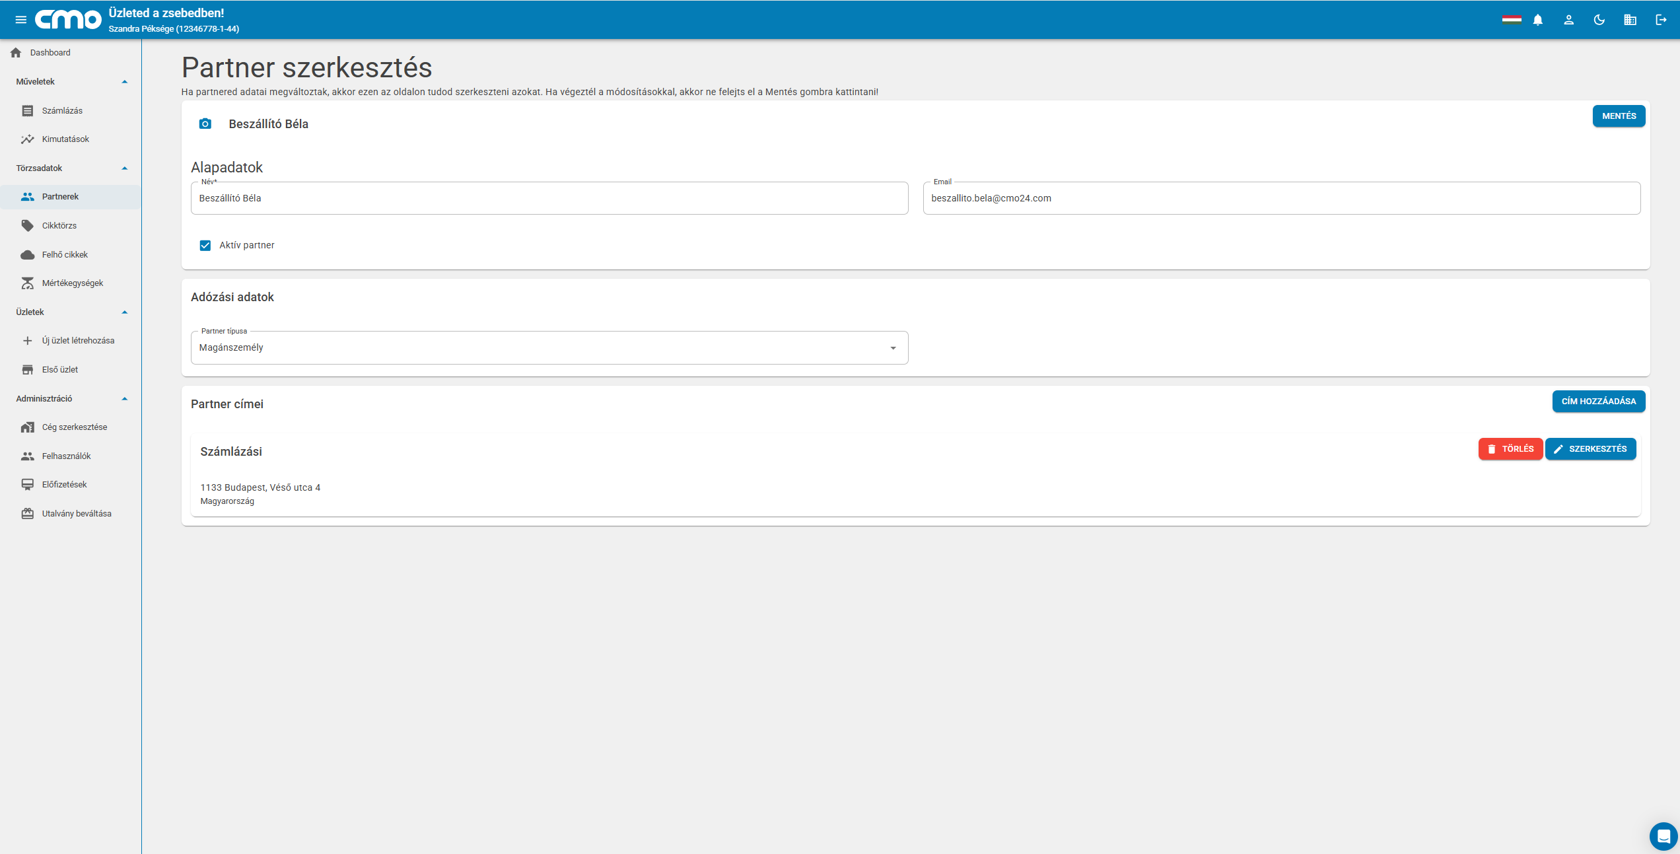Click the Számlázási address heading
1680x854 pixels.
click(231, 452)
